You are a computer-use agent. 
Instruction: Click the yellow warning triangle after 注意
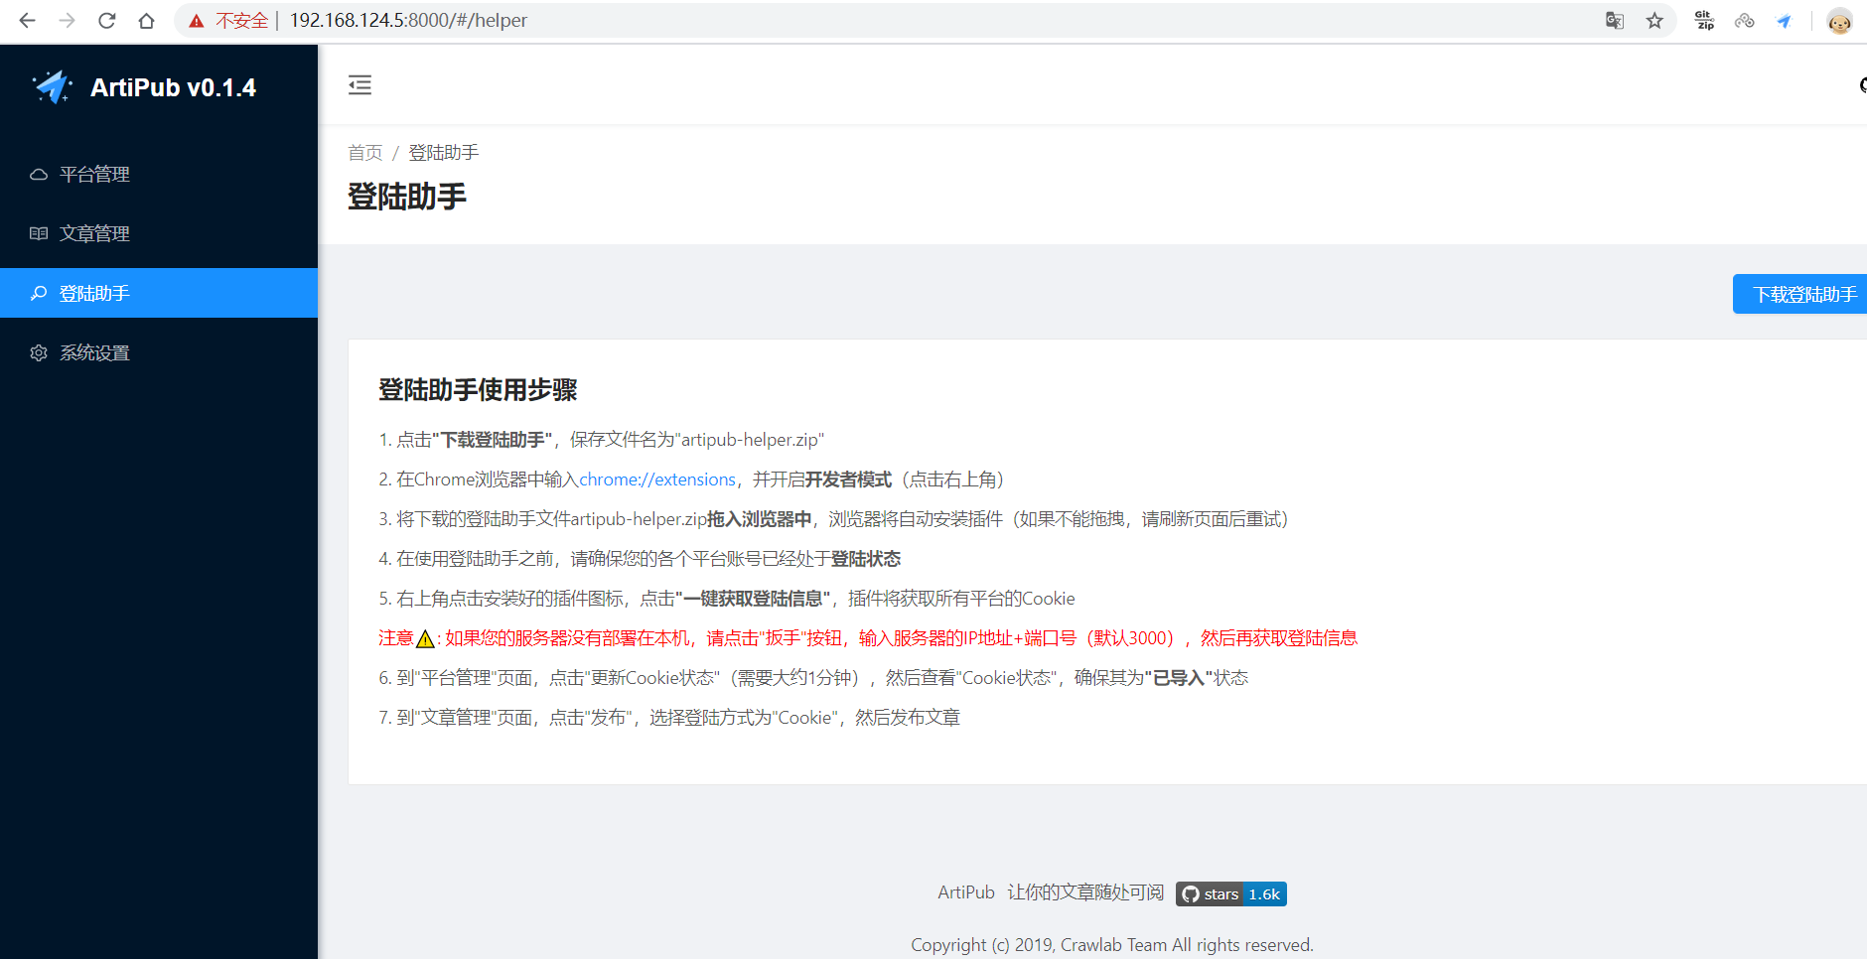click(425, 638)
